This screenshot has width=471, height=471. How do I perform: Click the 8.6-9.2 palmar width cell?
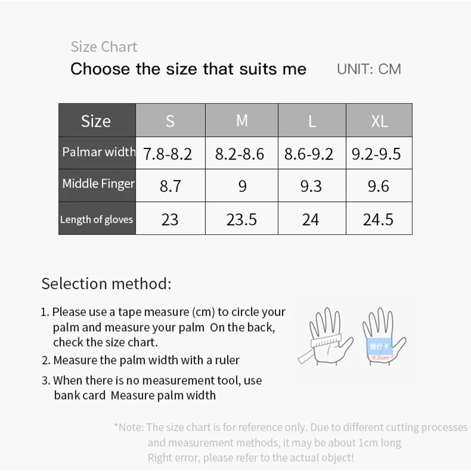[x=309, y=154]
